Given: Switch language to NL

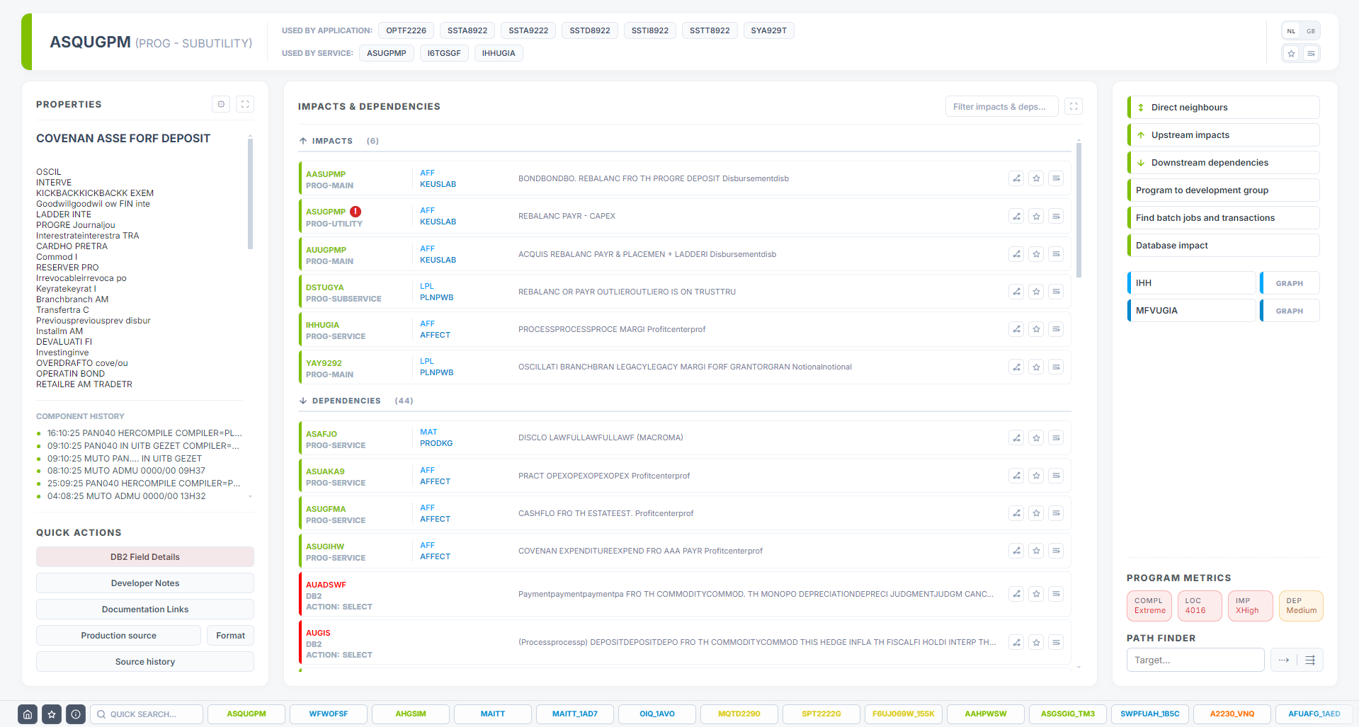Looking at the screenshot, I should click(x=1291, y=31).
